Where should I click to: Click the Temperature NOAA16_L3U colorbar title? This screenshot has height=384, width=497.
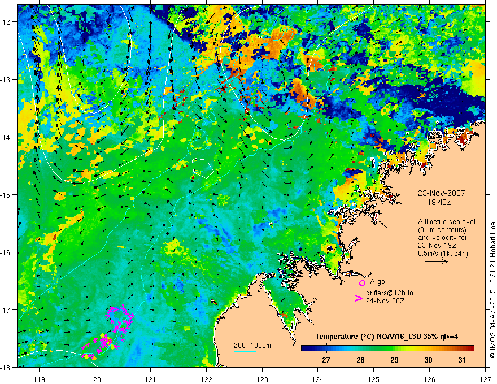(386, 337)
